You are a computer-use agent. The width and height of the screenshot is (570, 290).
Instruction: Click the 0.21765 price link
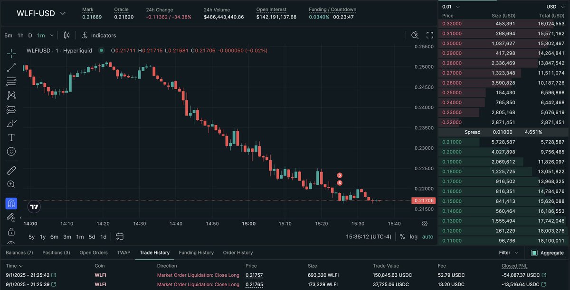[254, 284]
